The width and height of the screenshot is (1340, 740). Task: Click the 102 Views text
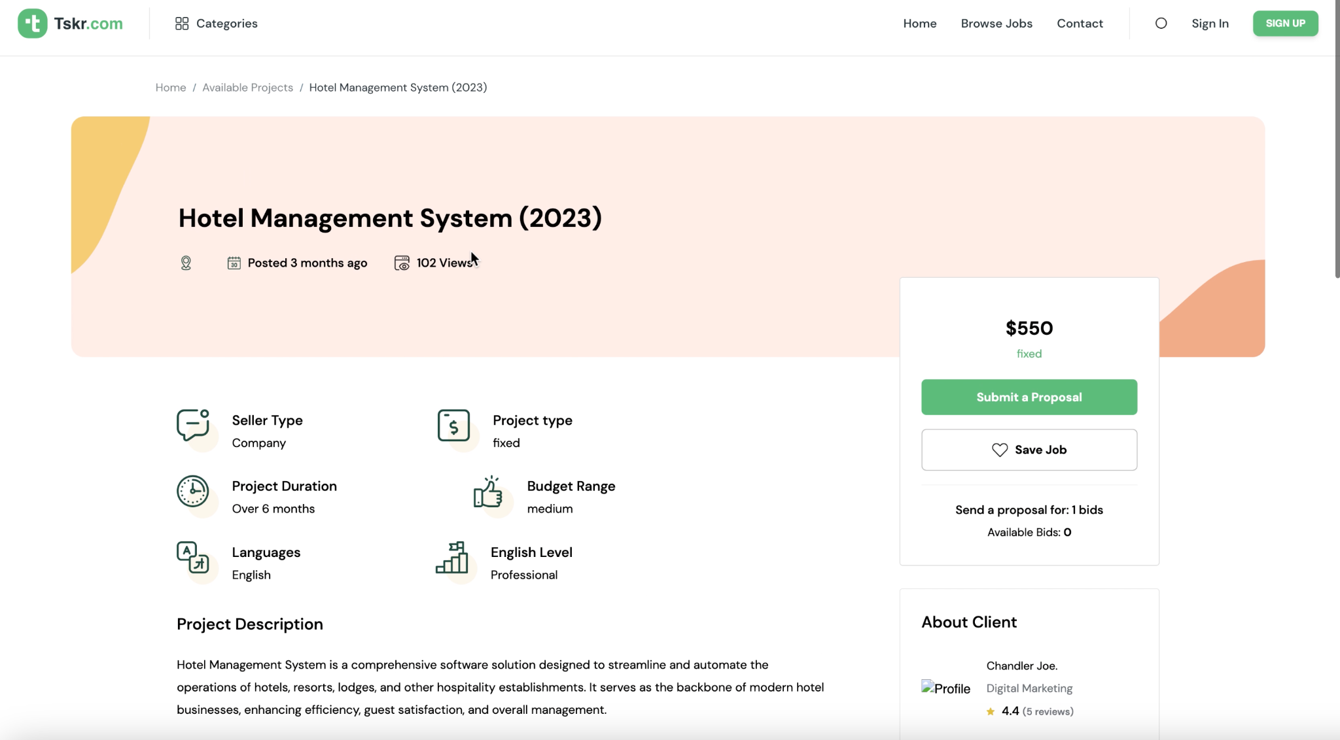pos(444,263)
